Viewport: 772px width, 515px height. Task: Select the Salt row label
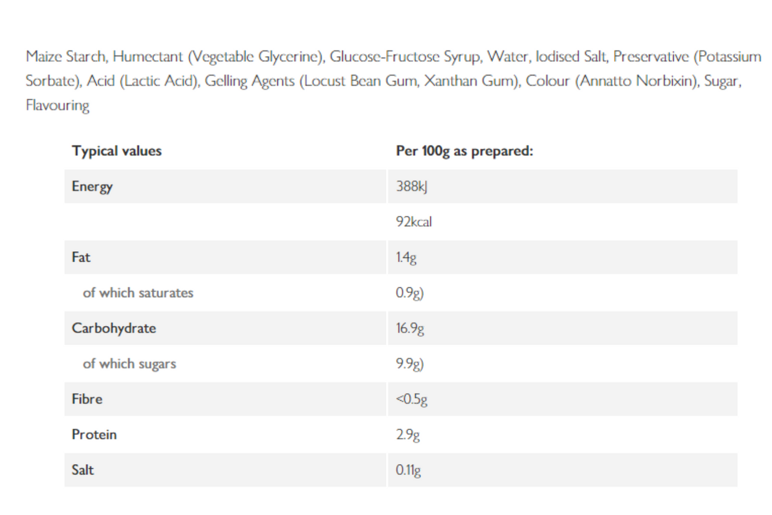tap(83, 470)
